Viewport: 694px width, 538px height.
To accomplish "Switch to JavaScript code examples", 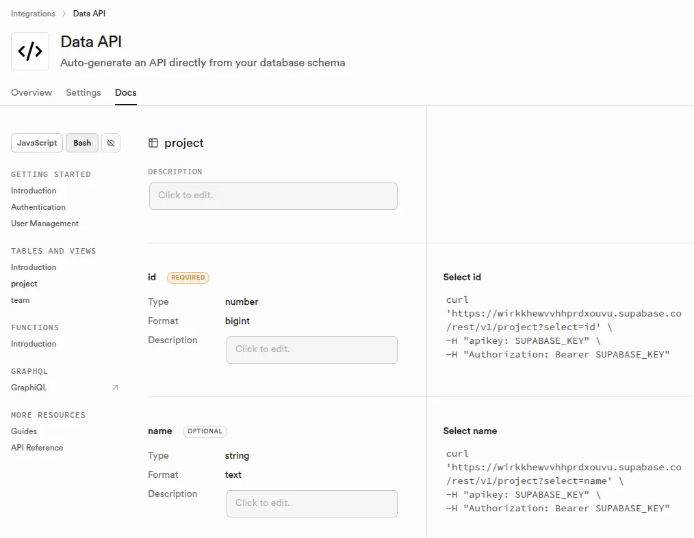I will pos(37,143).
